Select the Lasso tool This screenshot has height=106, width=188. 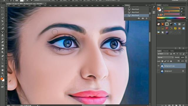(2, 14)
